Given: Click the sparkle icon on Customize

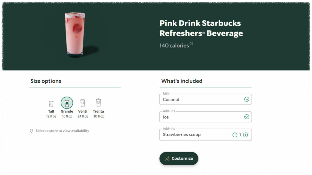Looking at the screenshot, I should (x=167, y=158).
